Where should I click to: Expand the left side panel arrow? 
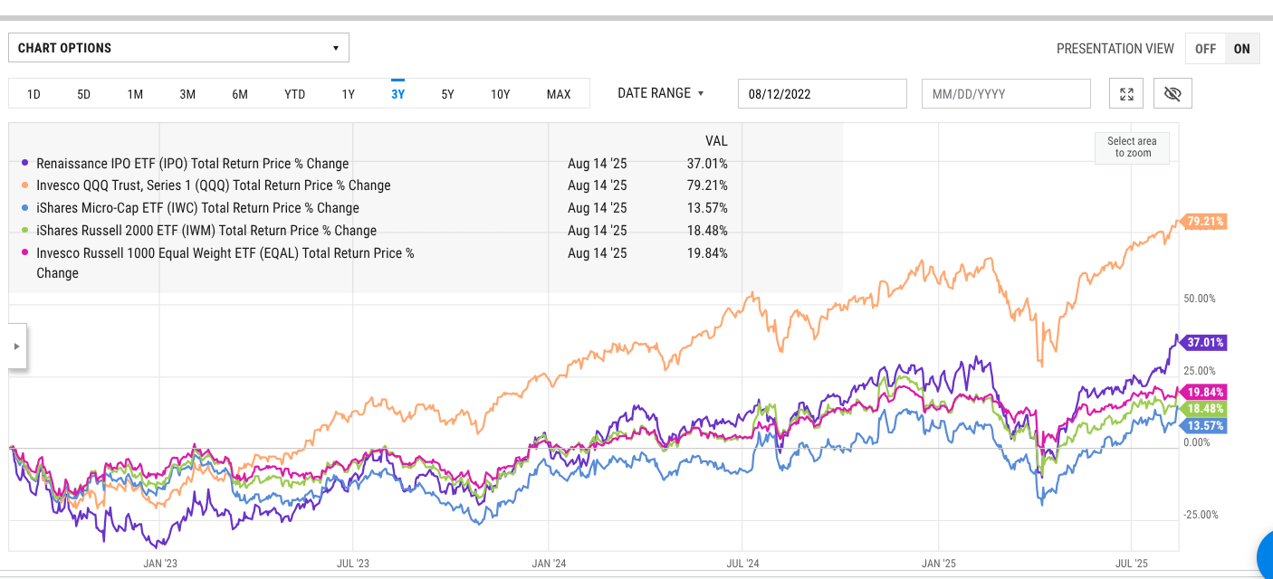tap(17, 346)
